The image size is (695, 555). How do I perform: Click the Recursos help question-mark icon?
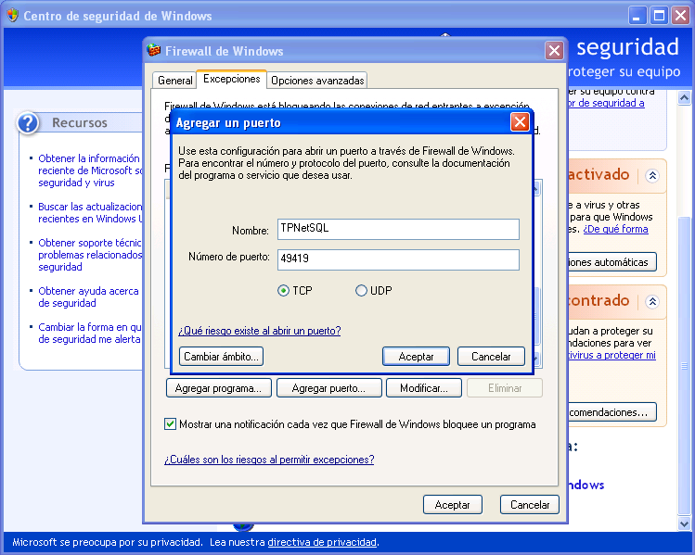click(x=28, y=122)
